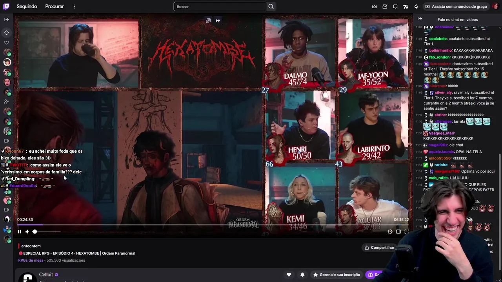Click Vasques_Mari username in chat
502x282 pixels.
coord(441,134)
